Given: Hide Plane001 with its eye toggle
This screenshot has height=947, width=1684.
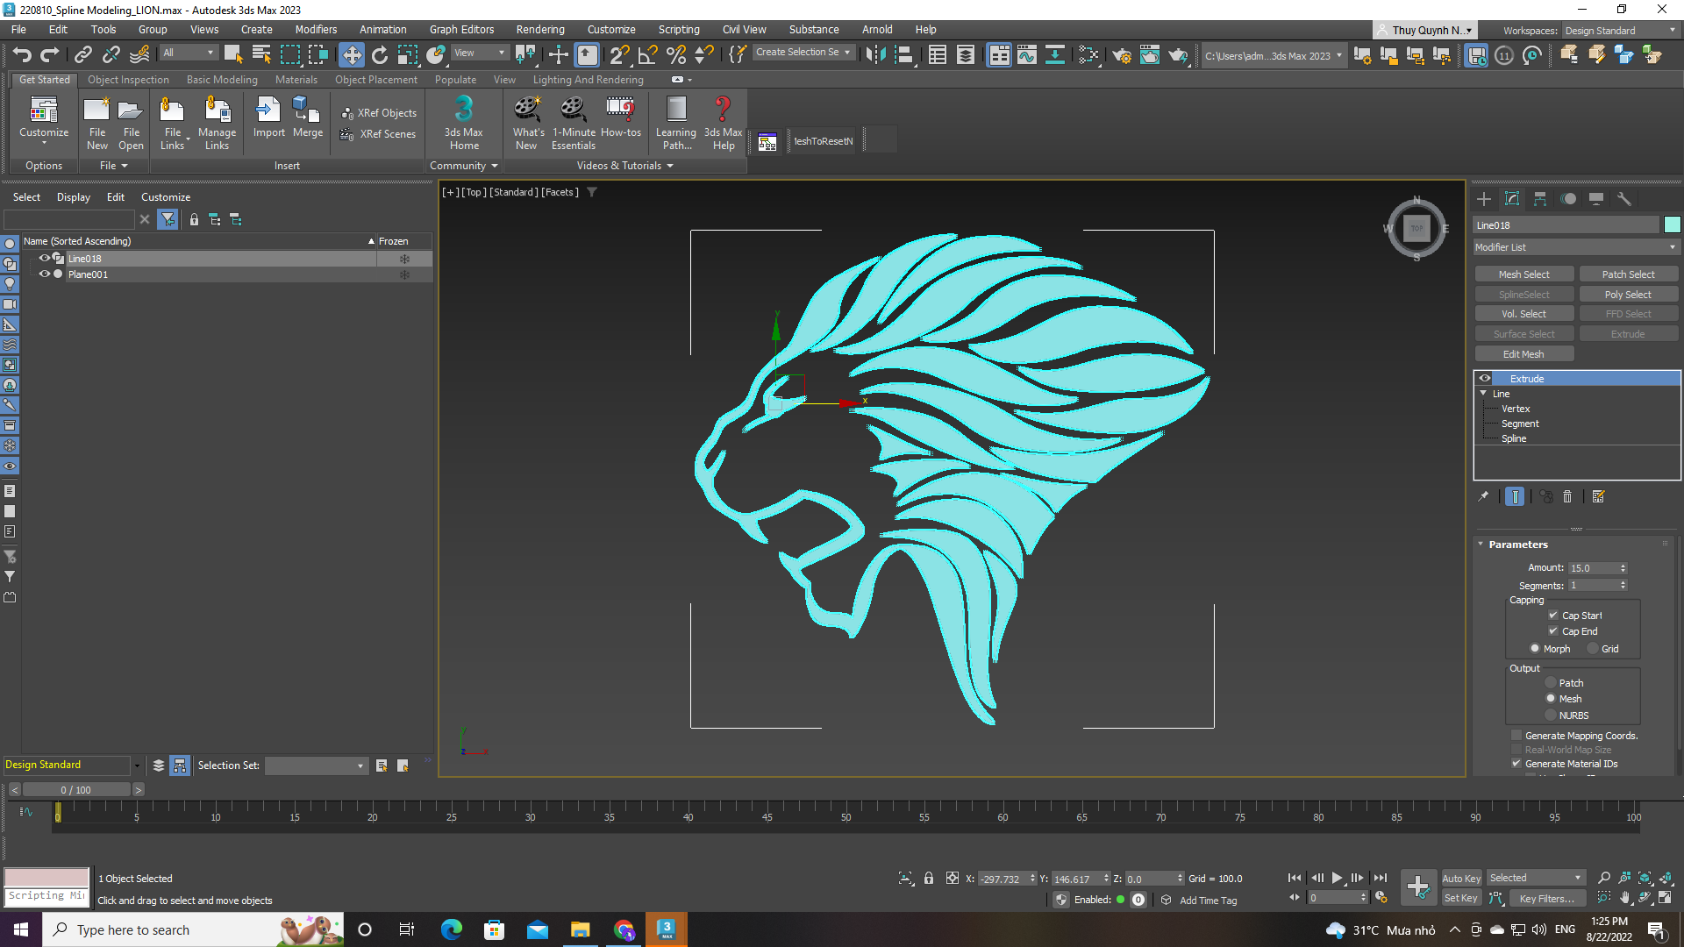Looking at the screenshot, I should pos(44,274).
